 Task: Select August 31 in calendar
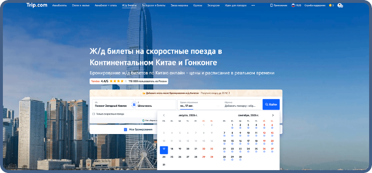point(164,165)
